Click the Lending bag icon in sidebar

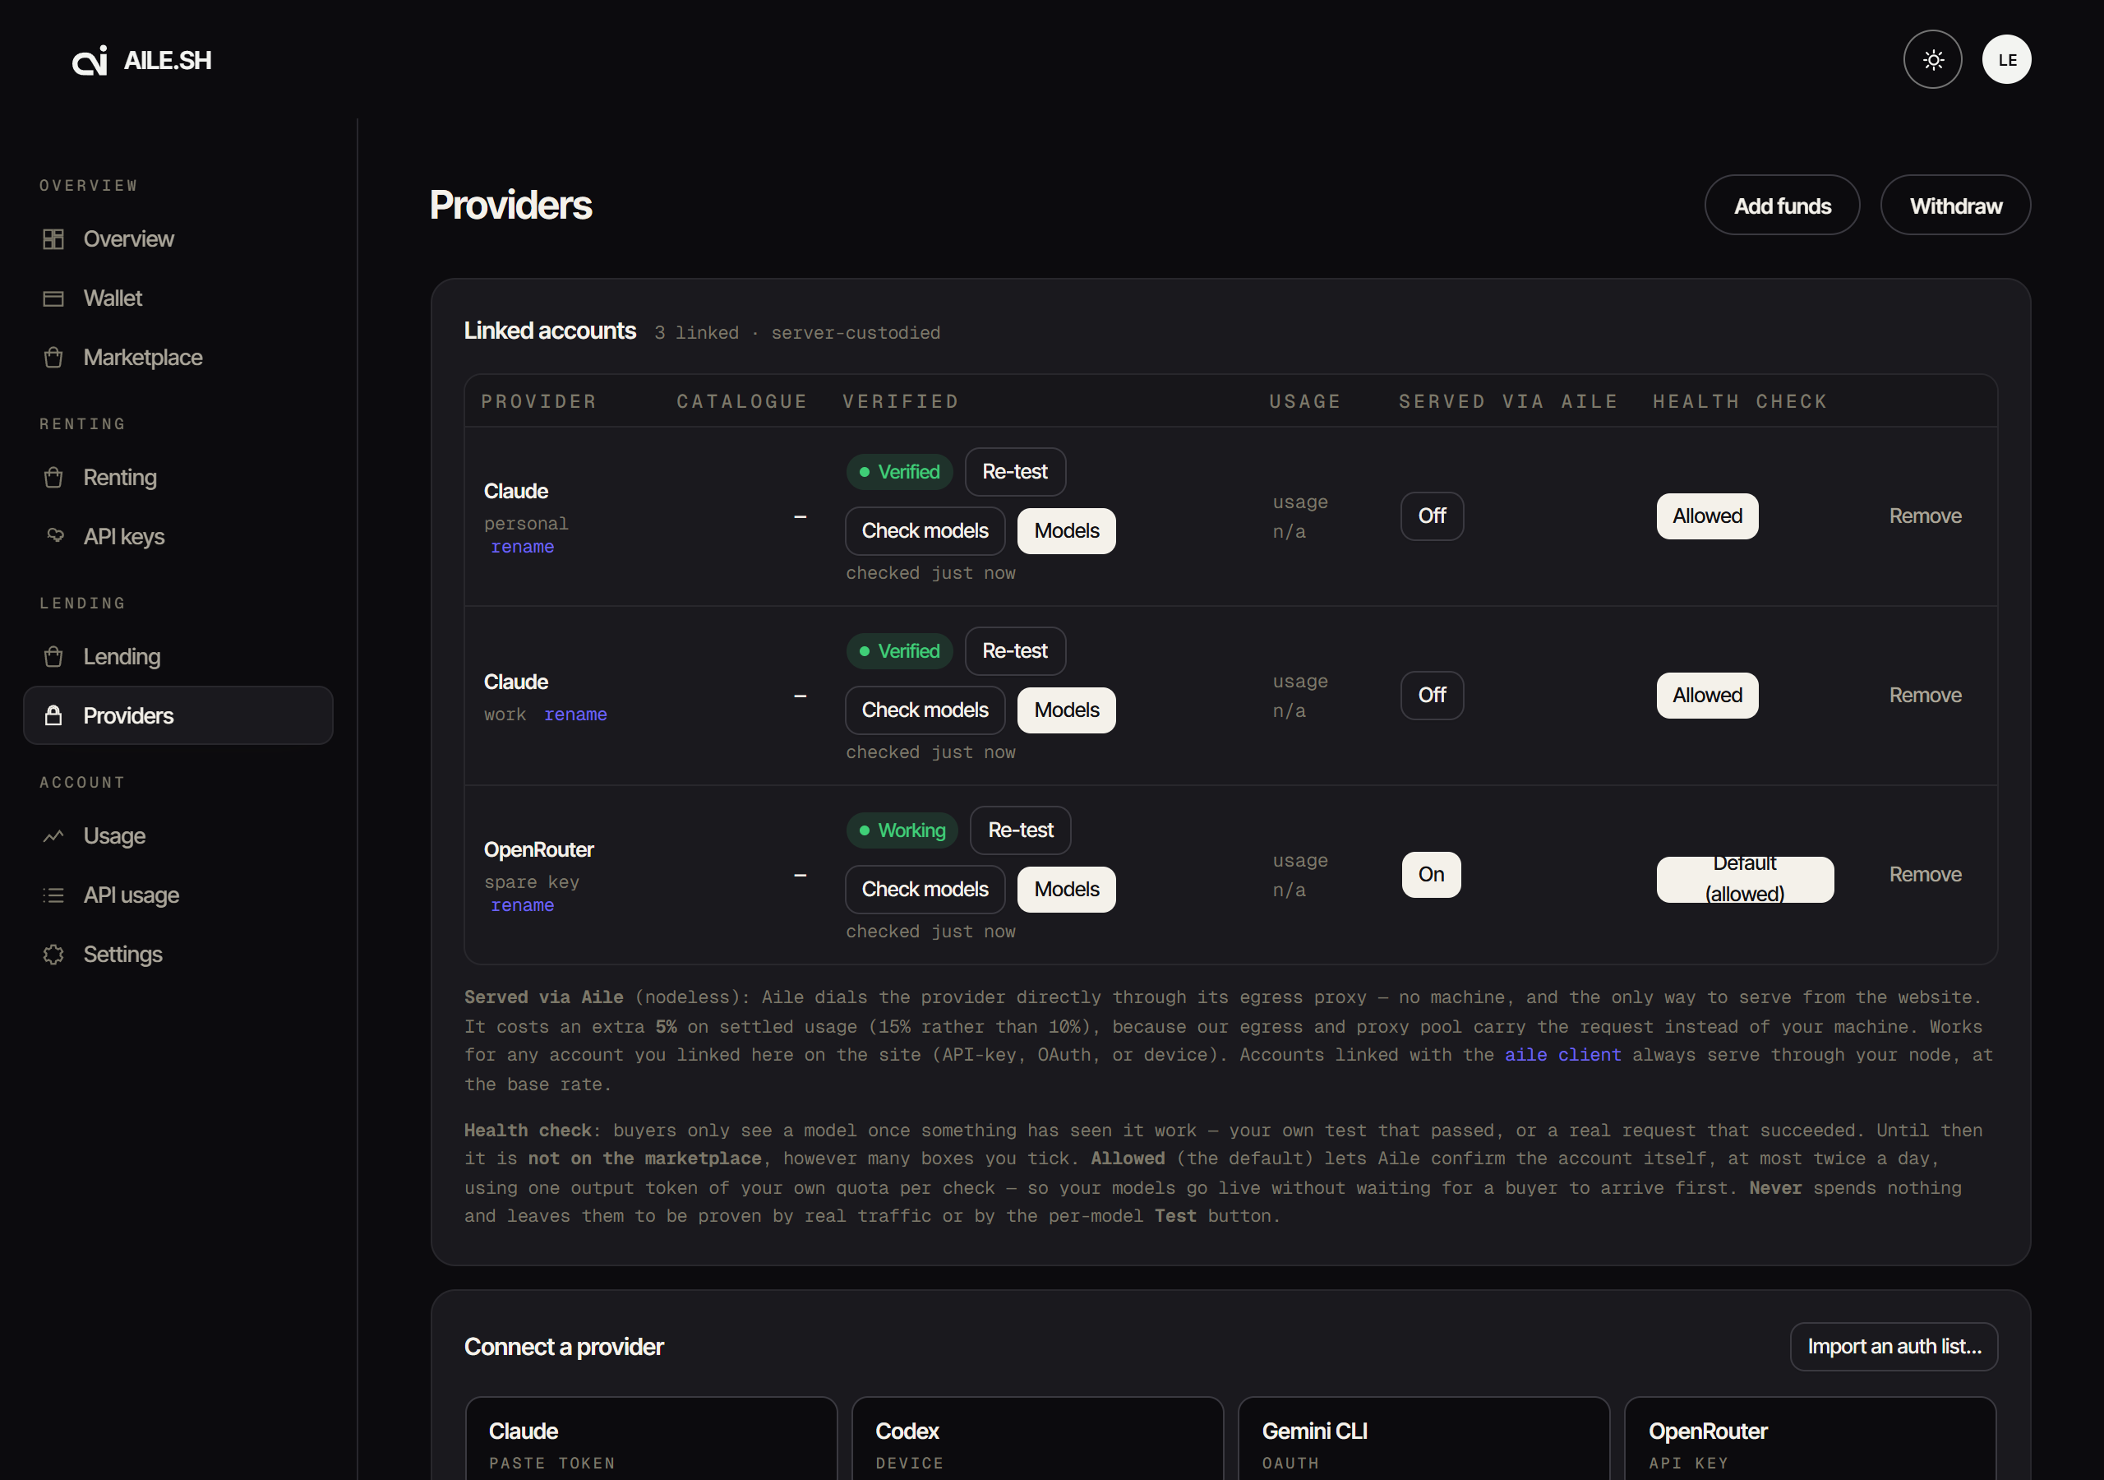coord(53,657)
